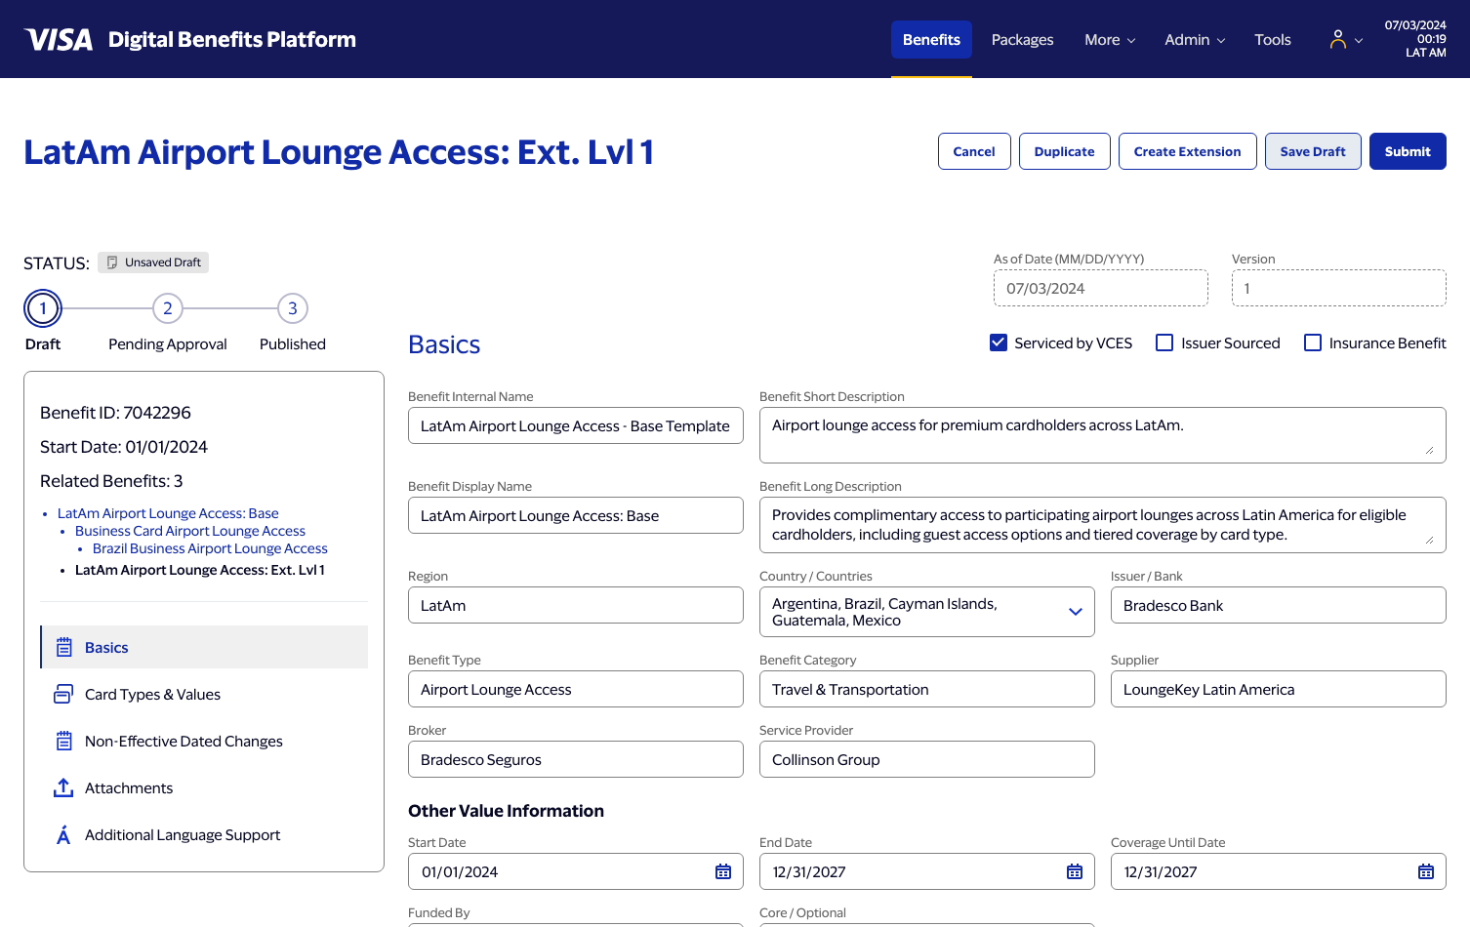Go to step 2 Pending Approval marker
Screen dimensions: 1470x927
coord(168,308)
